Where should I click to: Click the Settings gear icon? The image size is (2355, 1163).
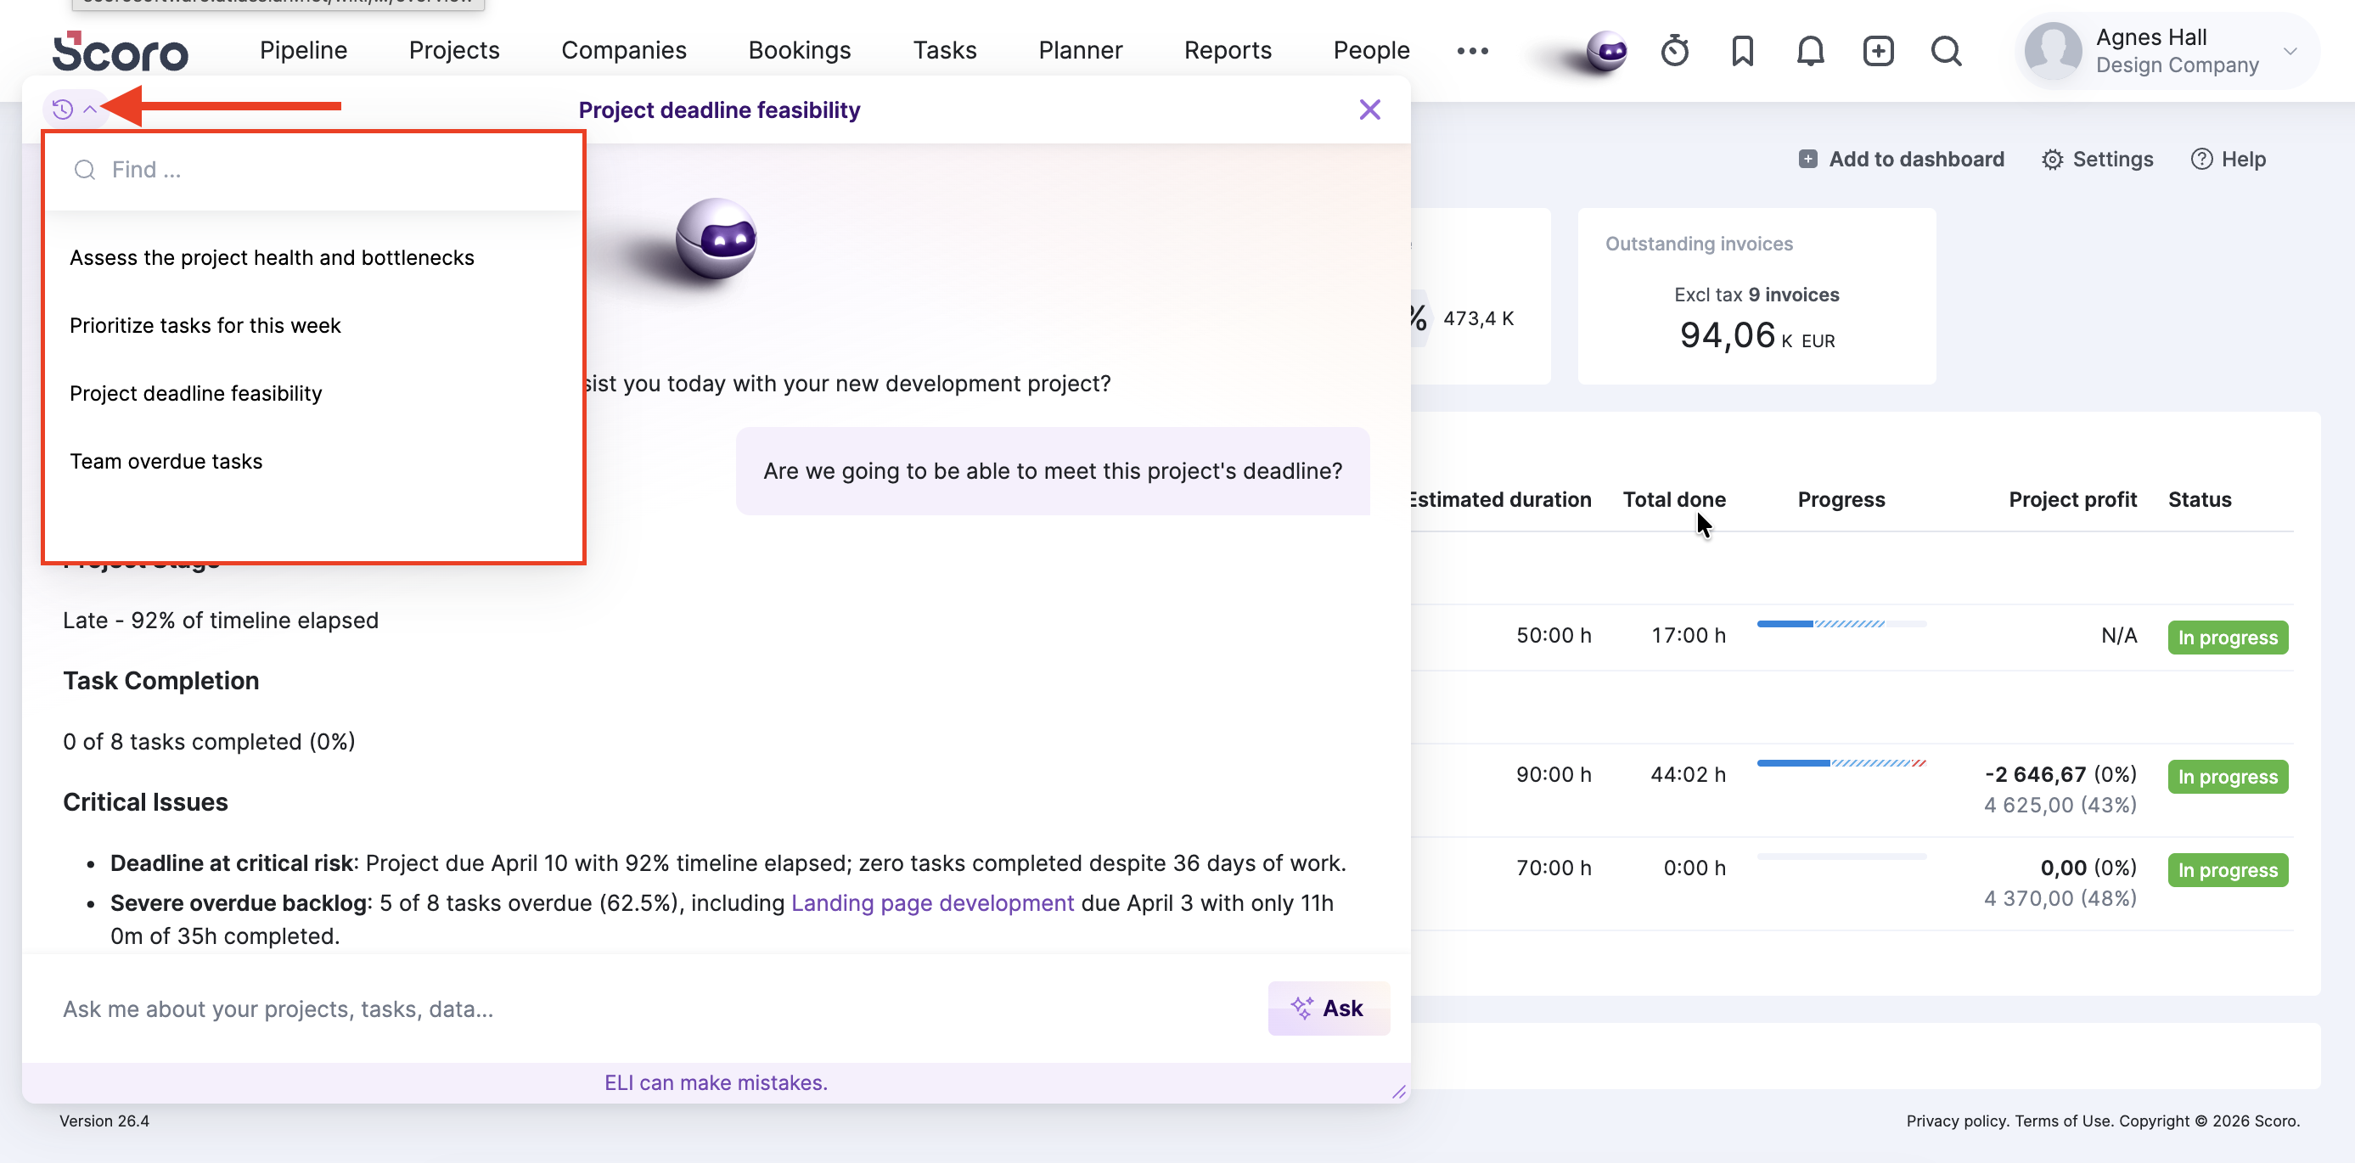coord(2051,160)
